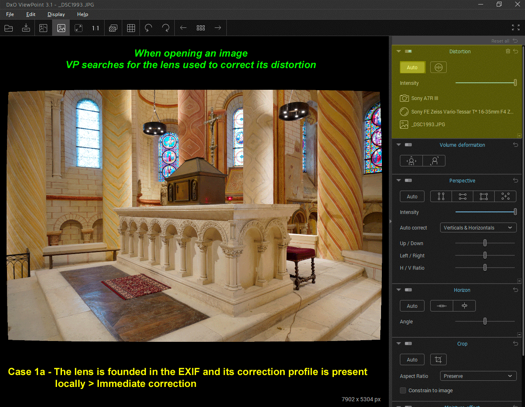The width and height of the screenshot is (525, 407).
Task: Toggle Distortion correction on/off switch
Action: [x=408, y=51]
